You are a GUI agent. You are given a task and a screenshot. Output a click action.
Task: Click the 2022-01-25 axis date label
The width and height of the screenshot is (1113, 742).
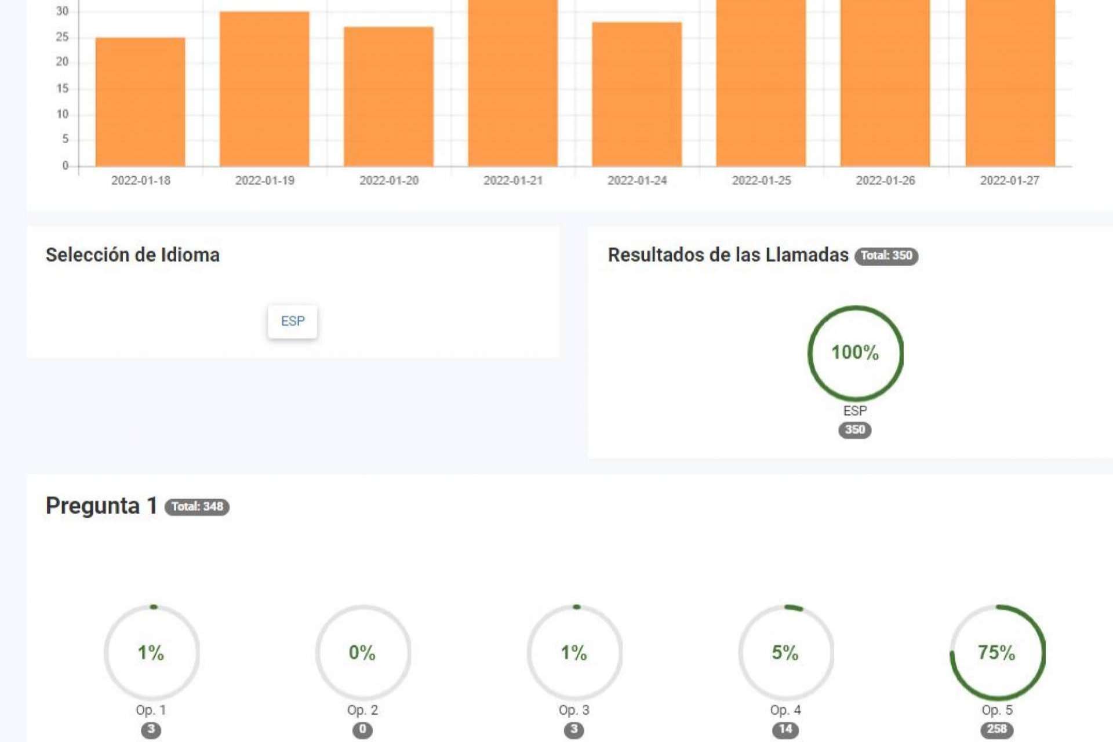pos(761,180)
